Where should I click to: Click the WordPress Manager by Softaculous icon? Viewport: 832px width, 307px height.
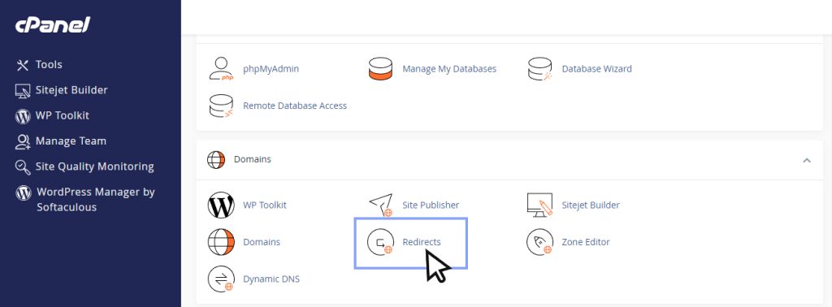24,192
